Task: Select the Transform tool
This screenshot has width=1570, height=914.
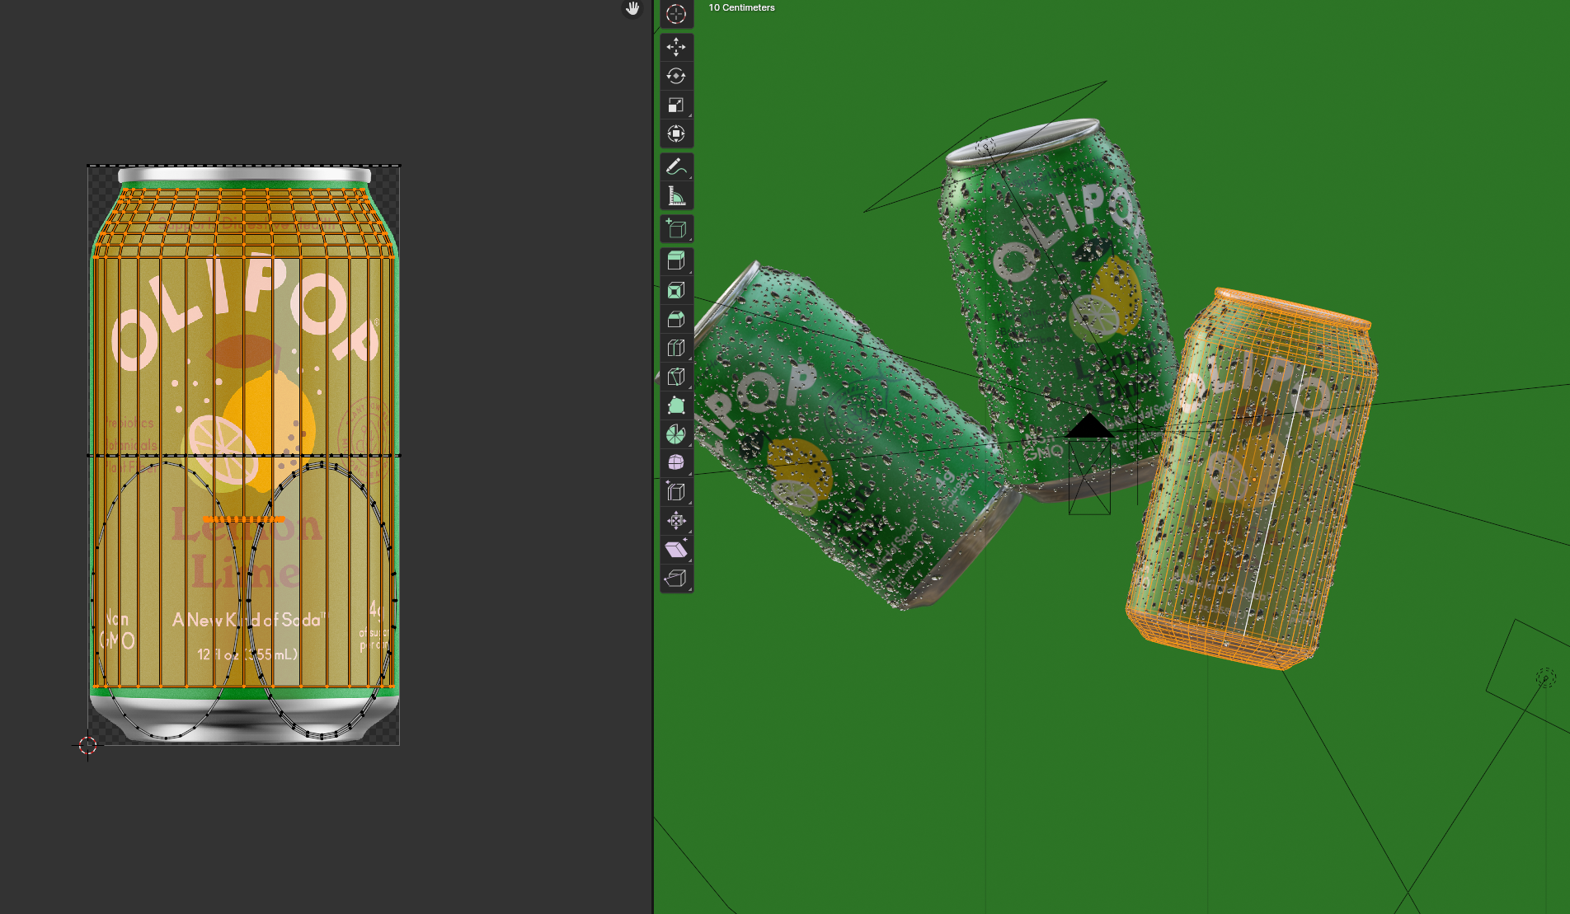Action: point(676,134)
